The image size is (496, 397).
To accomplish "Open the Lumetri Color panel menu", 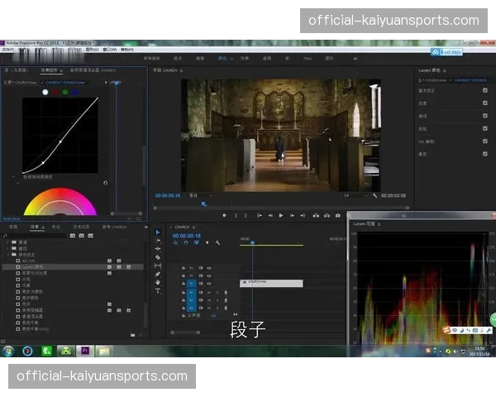I will (445, 70).
